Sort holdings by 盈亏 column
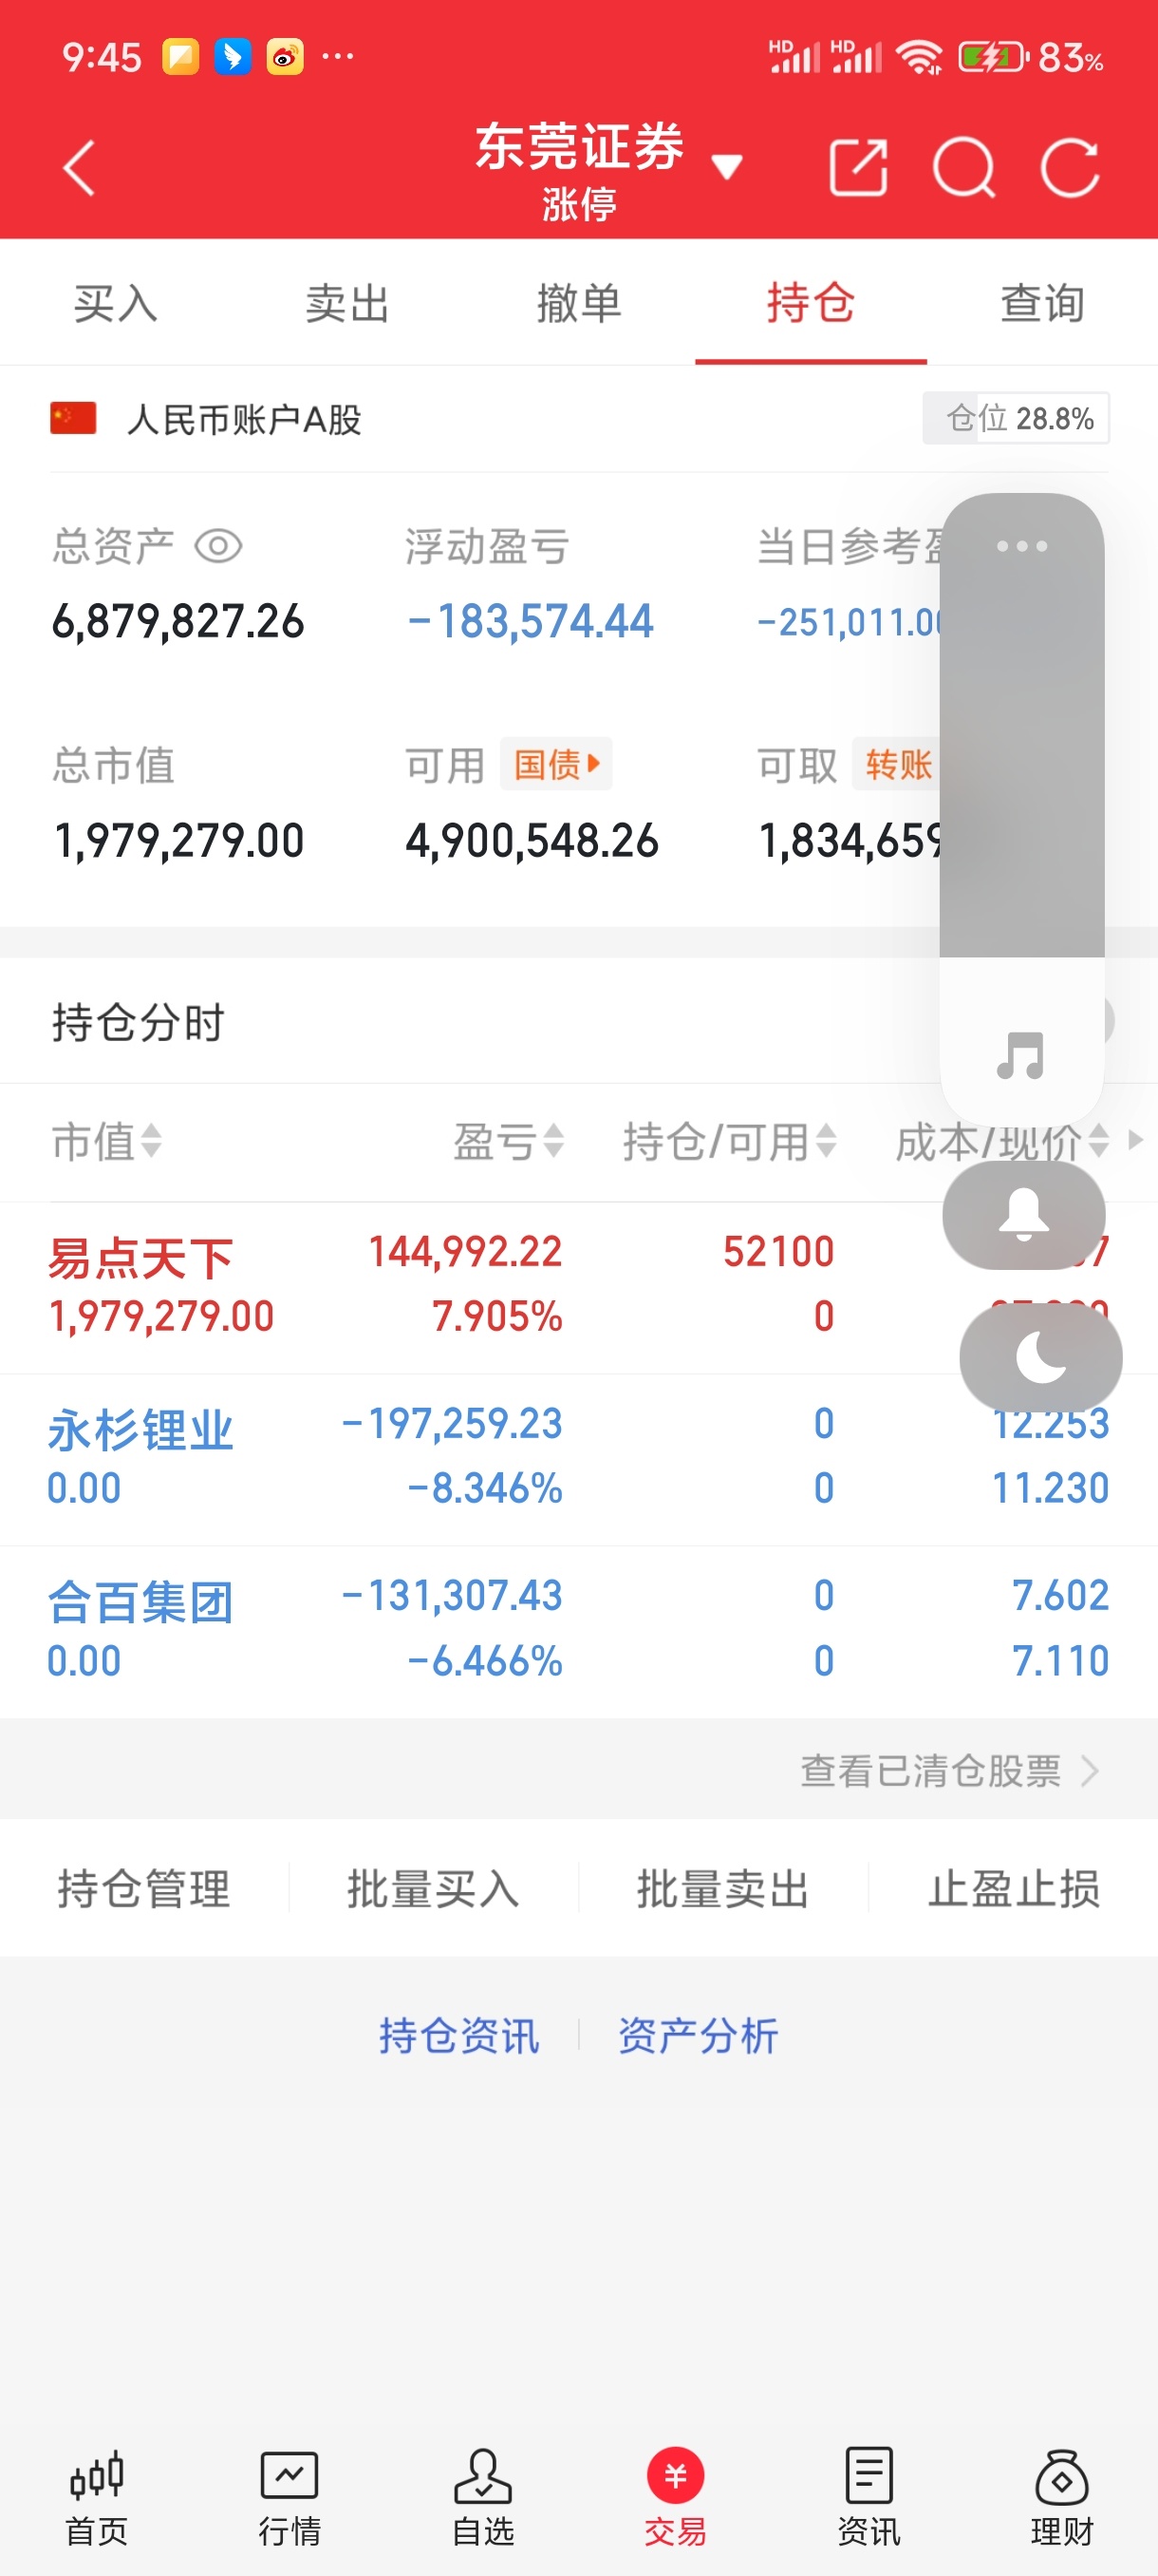The height and width of the screenshot is (2576, 1158). 509,1141
